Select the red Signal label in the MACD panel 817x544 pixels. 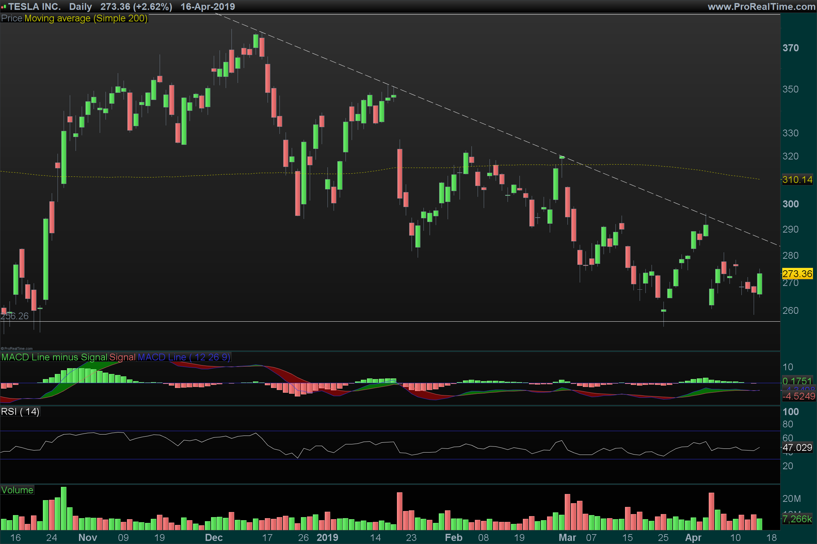click(x=122, y=357)
